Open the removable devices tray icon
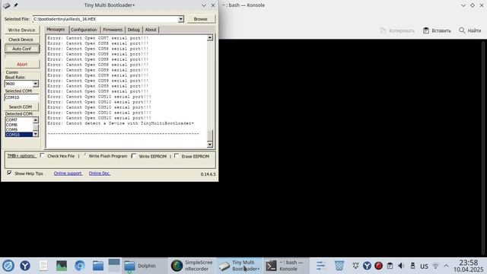This screenshot has height=274, width=487. point(412,266)
